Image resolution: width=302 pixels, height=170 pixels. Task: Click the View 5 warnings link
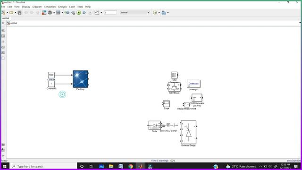[160, 161]
